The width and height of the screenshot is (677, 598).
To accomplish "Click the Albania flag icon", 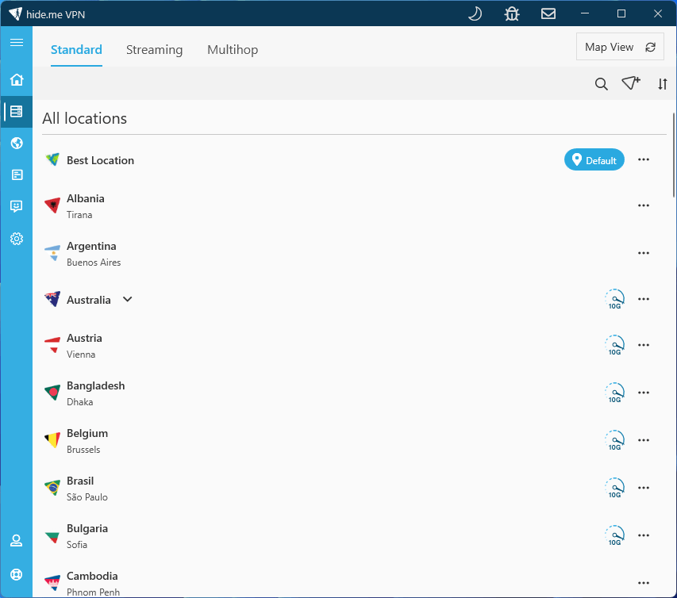I will [x=52, y=205].
